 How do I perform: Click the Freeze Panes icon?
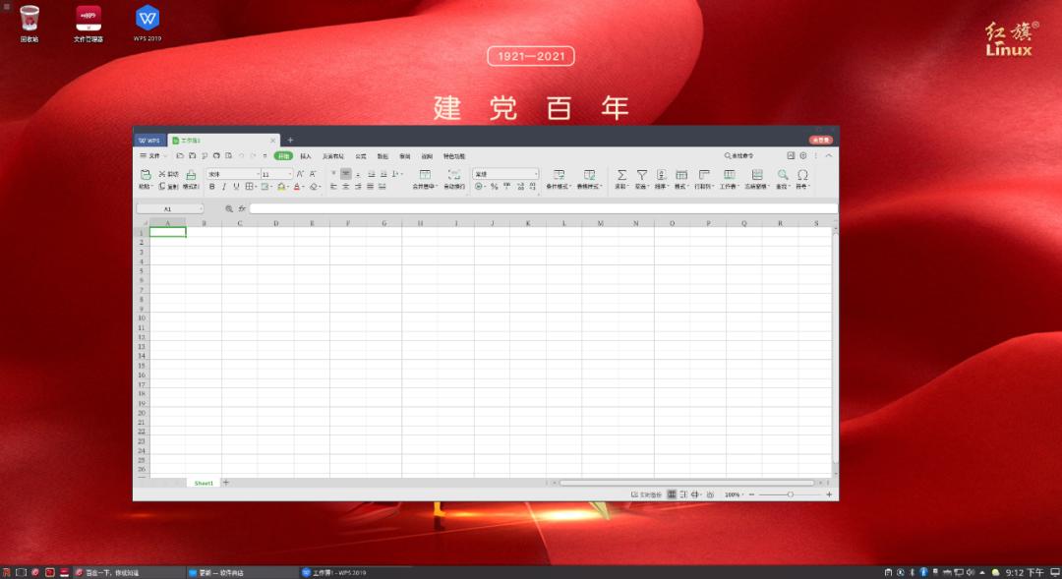coord(756,175)
